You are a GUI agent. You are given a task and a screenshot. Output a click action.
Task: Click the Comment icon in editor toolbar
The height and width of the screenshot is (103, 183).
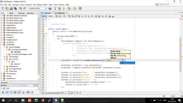pos(110,16)
